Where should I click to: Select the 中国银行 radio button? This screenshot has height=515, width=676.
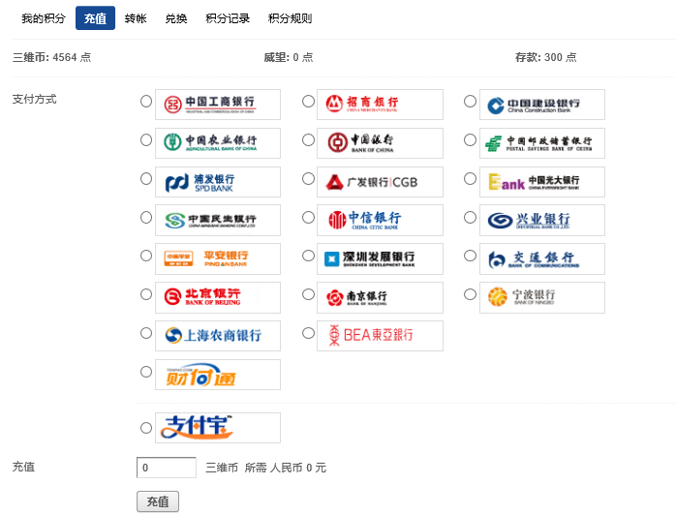(308, 140)
